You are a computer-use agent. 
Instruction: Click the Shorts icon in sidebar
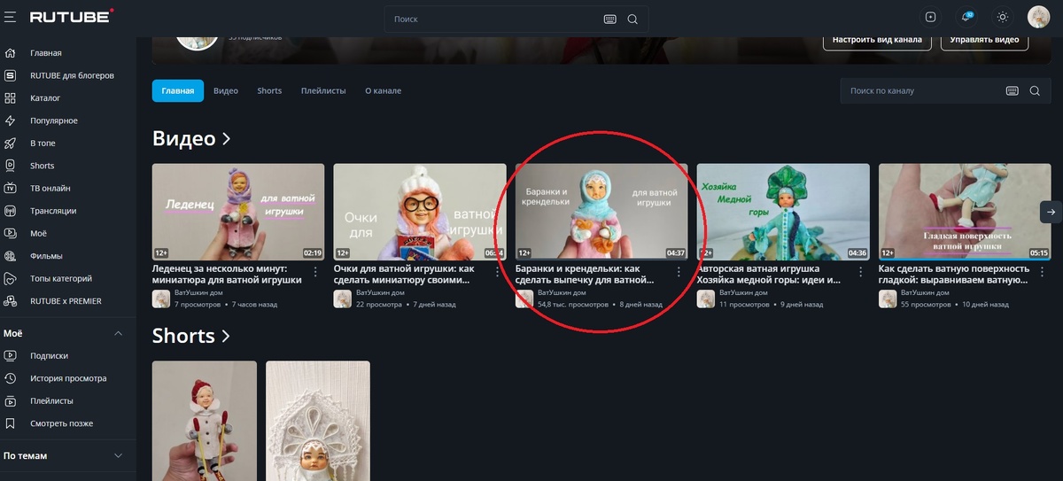click(11, 166)
